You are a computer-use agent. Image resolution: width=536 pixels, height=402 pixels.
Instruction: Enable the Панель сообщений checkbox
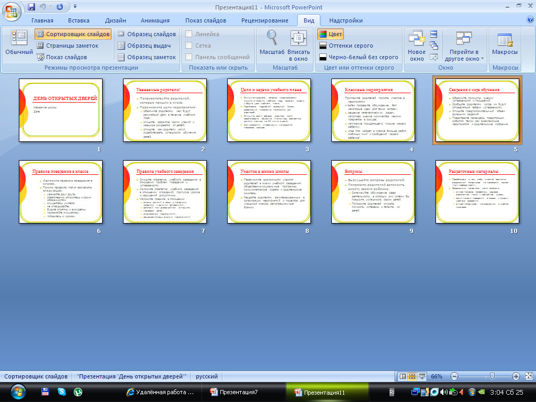[x=189, y=57]
